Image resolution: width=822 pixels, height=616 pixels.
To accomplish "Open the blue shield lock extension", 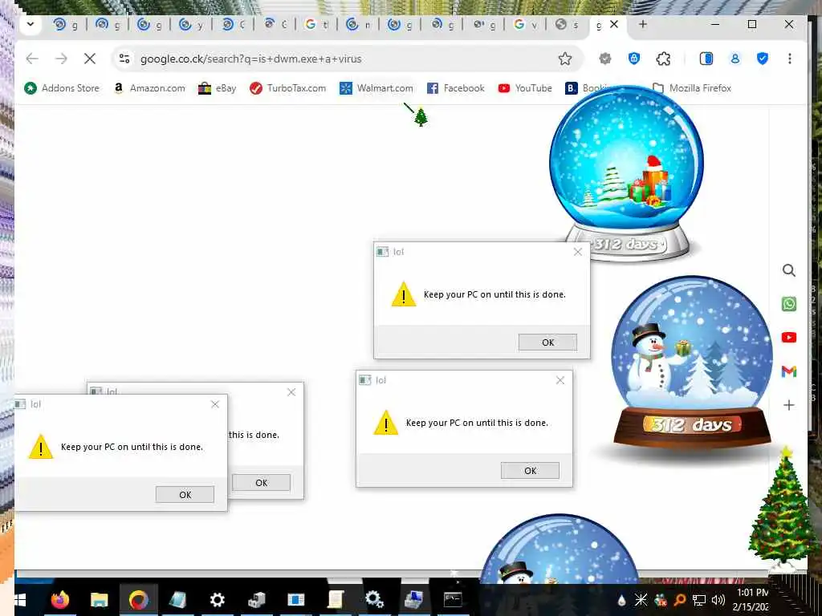I will [x=634, y=59].
